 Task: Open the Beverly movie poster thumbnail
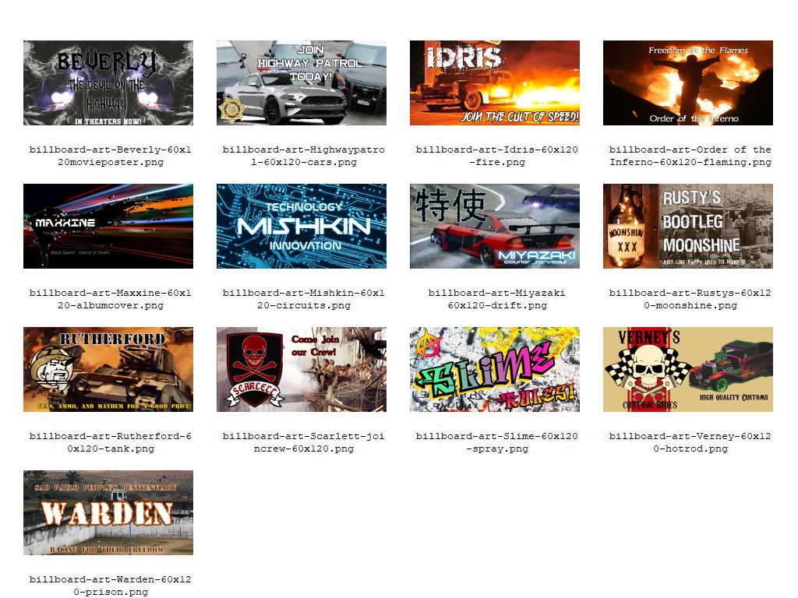(108, 83)
